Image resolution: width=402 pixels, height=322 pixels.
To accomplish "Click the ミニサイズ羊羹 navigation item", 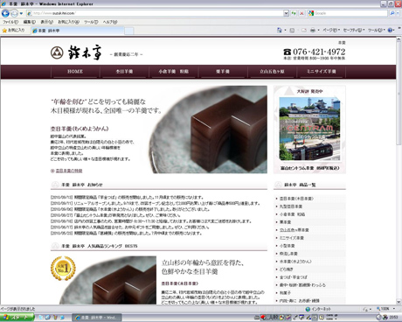I will click(321, 72).
